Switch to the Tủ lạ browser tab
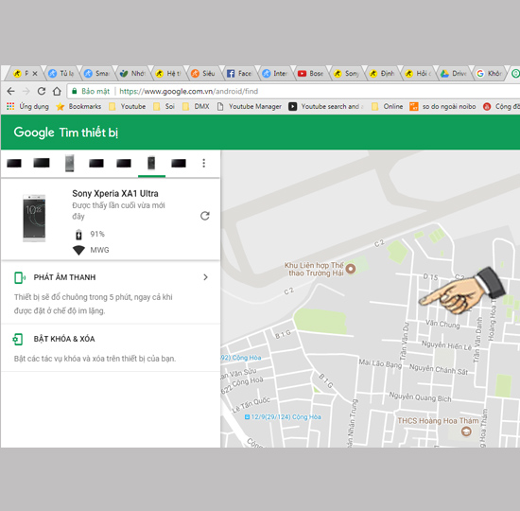 (x=61, y=74)
